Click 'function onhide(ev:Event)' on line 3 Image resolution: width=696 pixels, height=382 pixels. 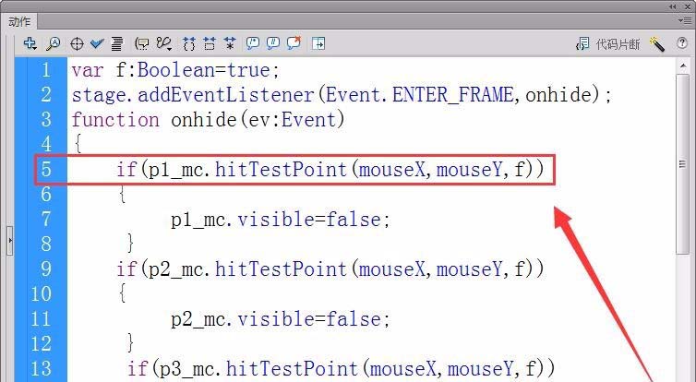(209, 120)
